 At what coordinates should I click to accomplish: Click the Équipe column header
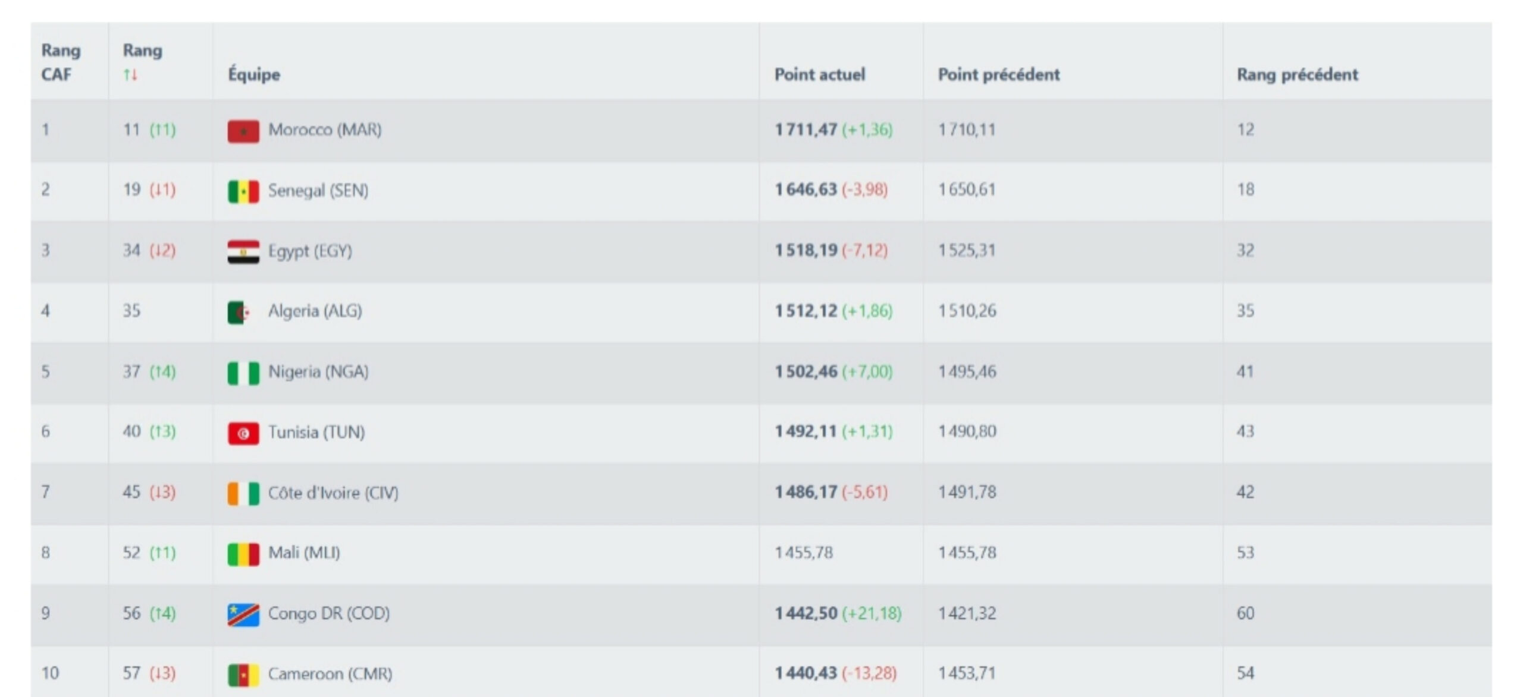point(254,74)
